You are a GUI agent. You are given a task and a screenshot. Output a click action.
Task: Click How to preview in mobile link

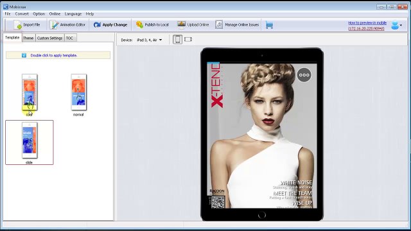(x=367, y=23)
